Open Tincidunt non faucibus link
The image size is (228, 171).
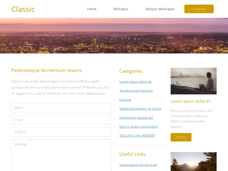click(x=136, y=91)
